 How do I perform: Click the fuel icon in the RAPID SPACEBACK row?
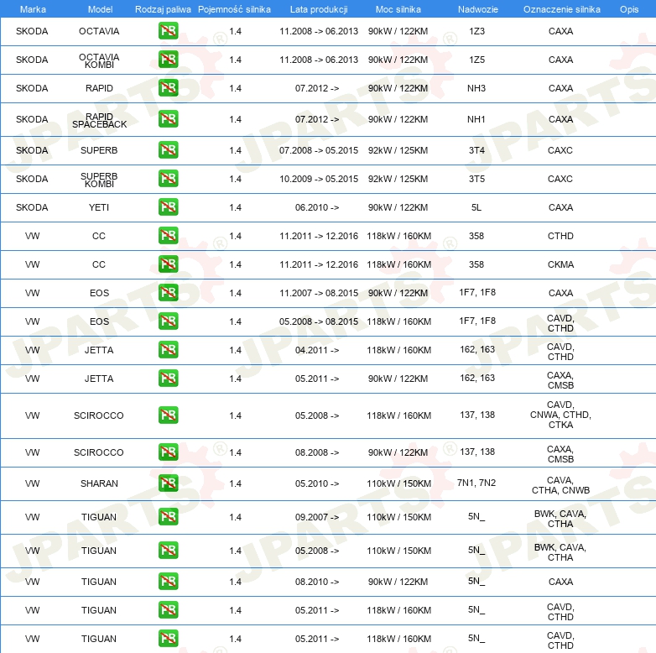(168, 119)
